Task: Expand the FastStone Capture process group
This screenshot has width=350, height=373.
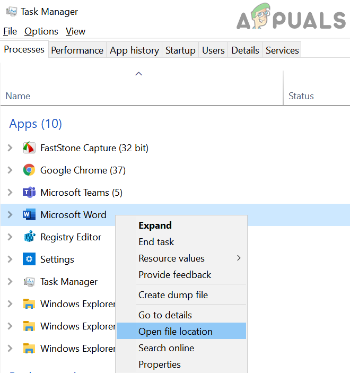Action: [10, 148]
